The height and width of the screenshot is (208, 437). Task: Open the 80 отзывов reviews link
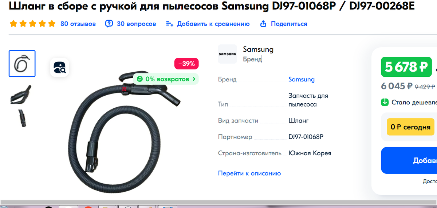pos(78,24)
